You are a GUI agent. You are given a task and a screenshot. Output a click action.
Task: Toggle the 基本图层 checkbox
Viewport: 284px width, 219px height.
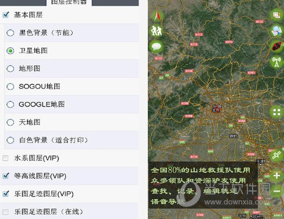tap(6, 15)
